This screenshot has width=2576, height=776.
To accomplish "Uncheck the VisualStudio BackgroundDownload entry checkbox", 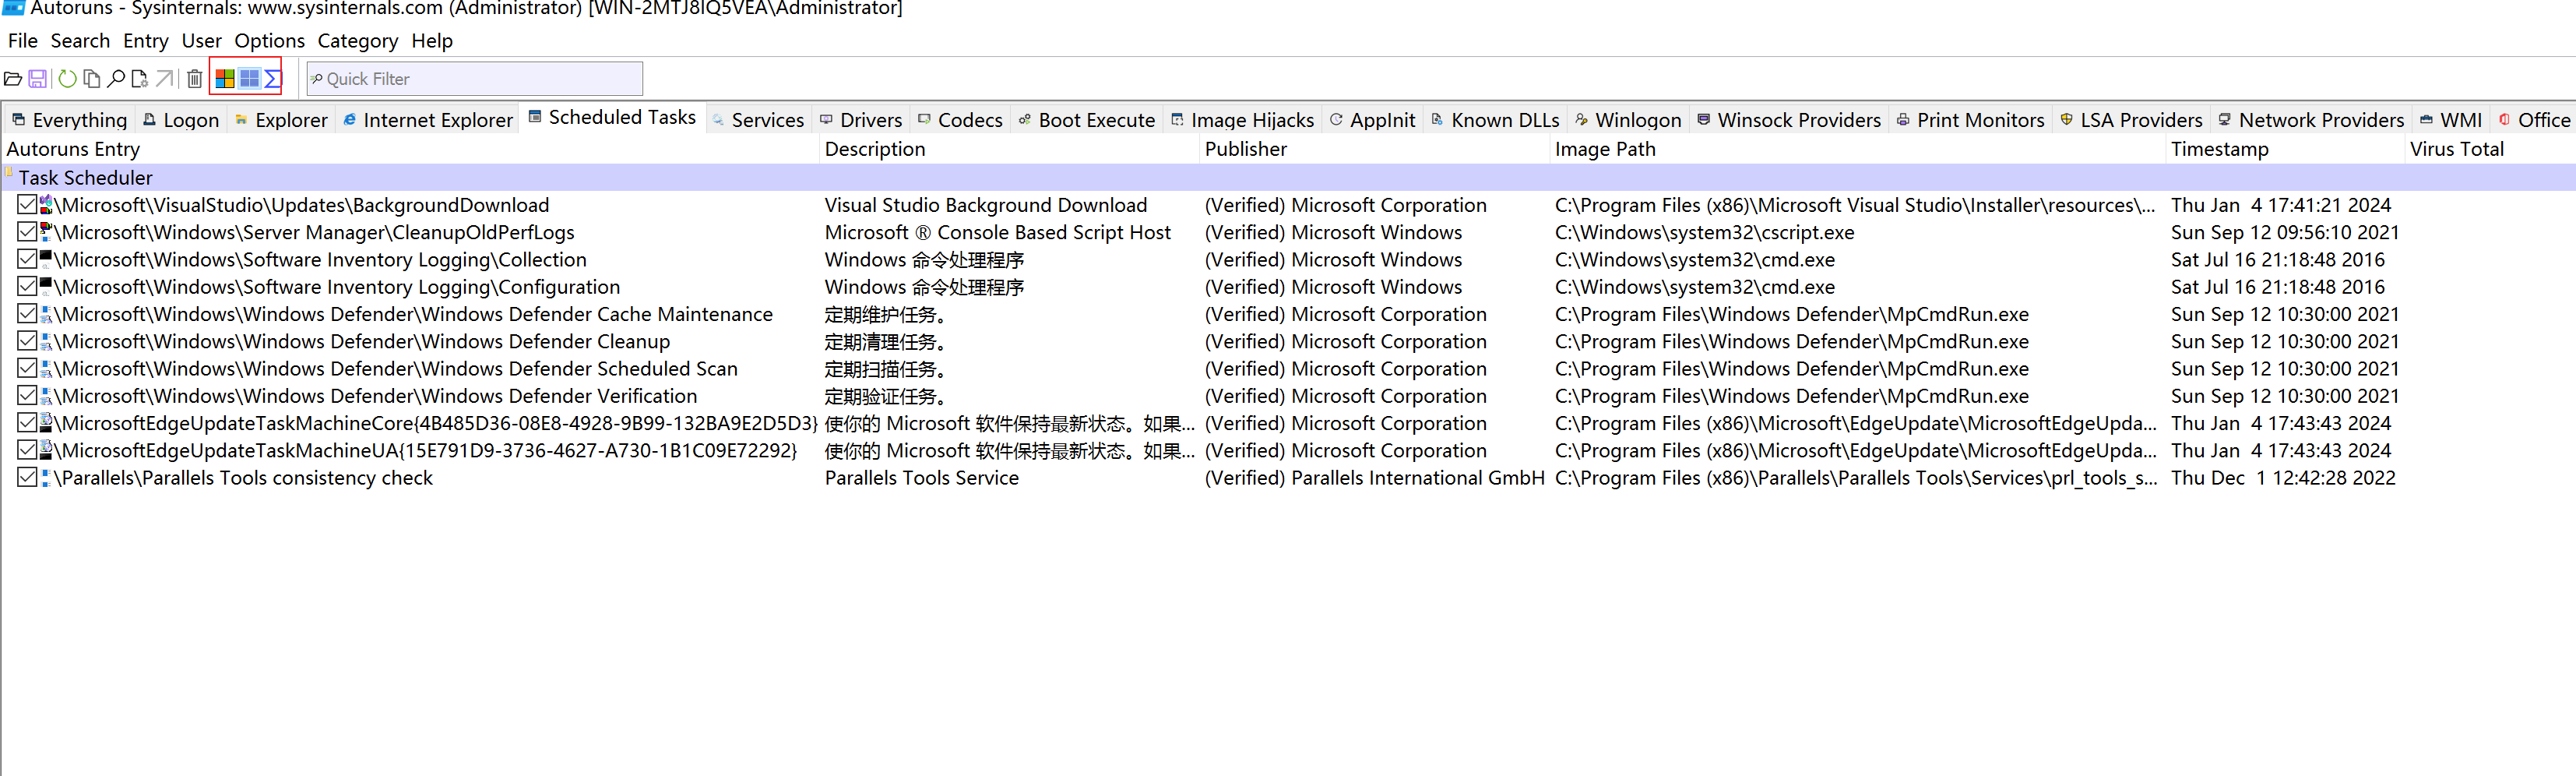I will [27, 205].
